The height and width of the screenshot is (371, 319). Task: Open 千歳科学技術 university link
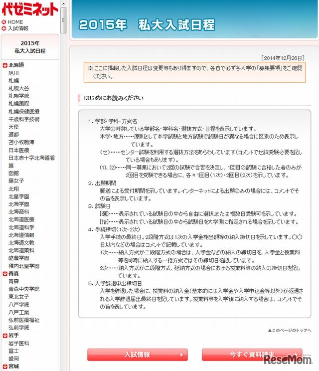[x=24, y=119]
